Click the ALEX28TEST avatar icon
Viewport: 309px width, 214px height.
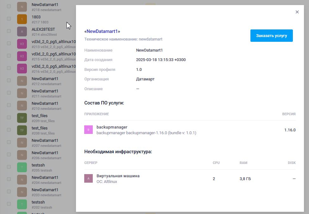pyautogui.click(x=22, y=32)
